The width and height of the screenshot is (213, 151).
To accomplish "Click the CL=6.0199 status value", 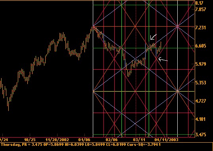I will click(x=116, y=145).
